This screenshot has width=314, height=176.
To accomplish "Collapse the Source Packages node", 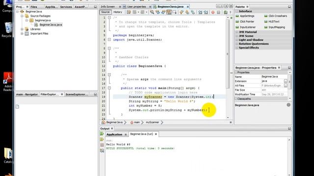I will tap(22, 16).
